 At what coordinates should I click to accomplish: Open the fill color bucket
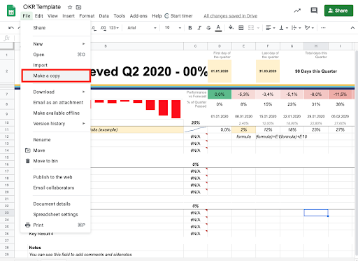pyautogui.click(x=231, y=28)
